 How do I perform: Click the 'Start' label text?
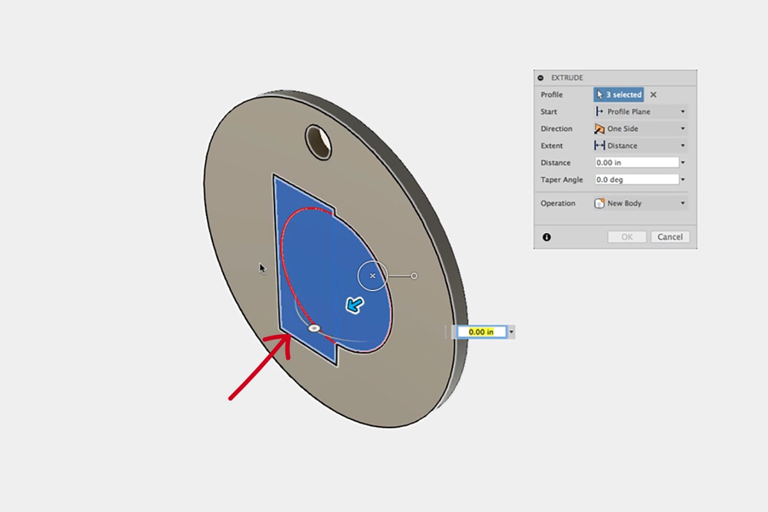pyautogui.click(x=549, y=111)
